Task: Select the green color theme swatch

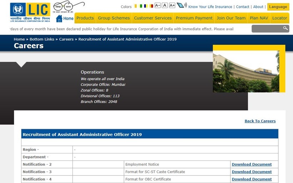Action: pyautogui.click(x=141, y=6)
